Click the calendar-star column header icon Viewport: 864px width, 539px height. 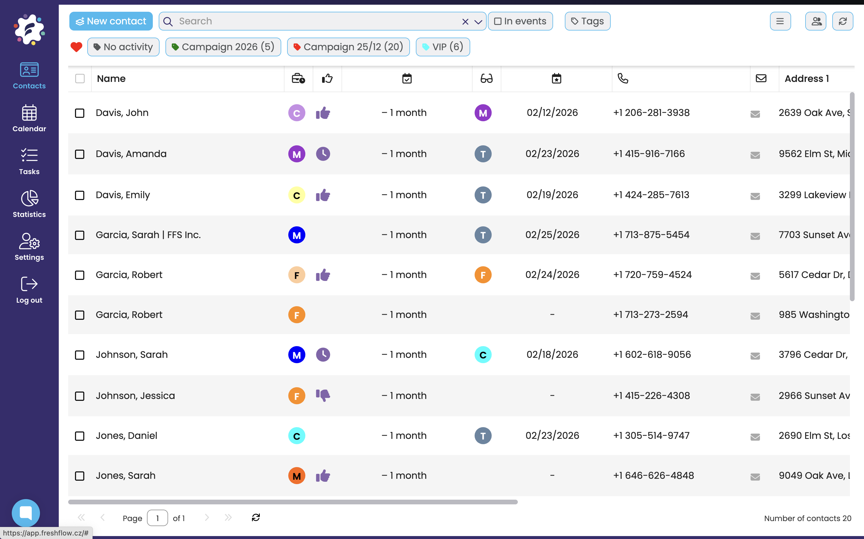pyautogui.click(x=556, y=78)
